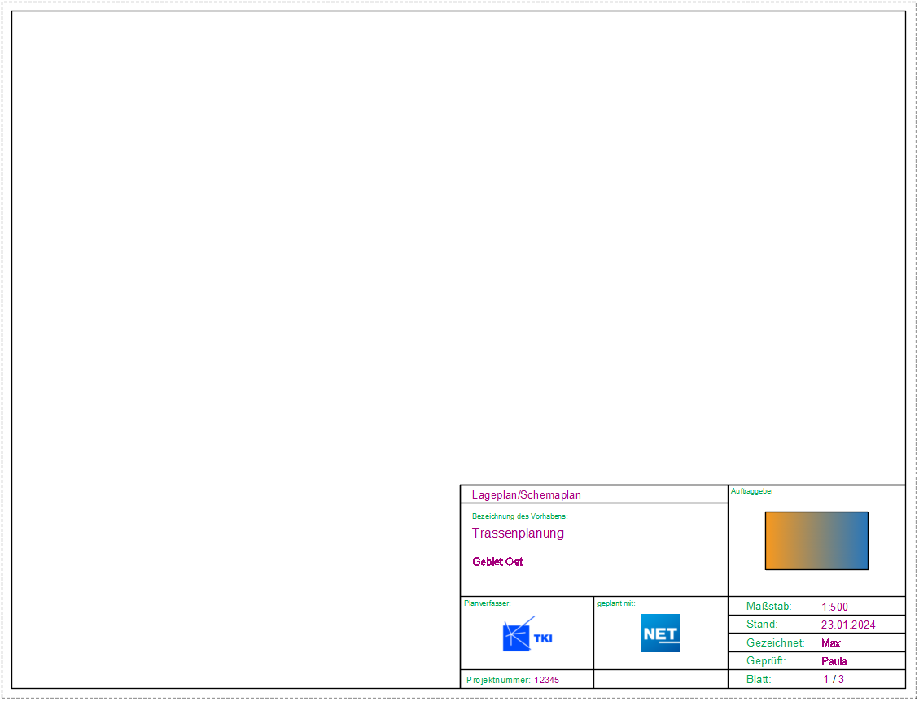Click the 'Projektnummer:' label
The width and height of the screenshot is (919, 701).
click(x=499, y=680)
